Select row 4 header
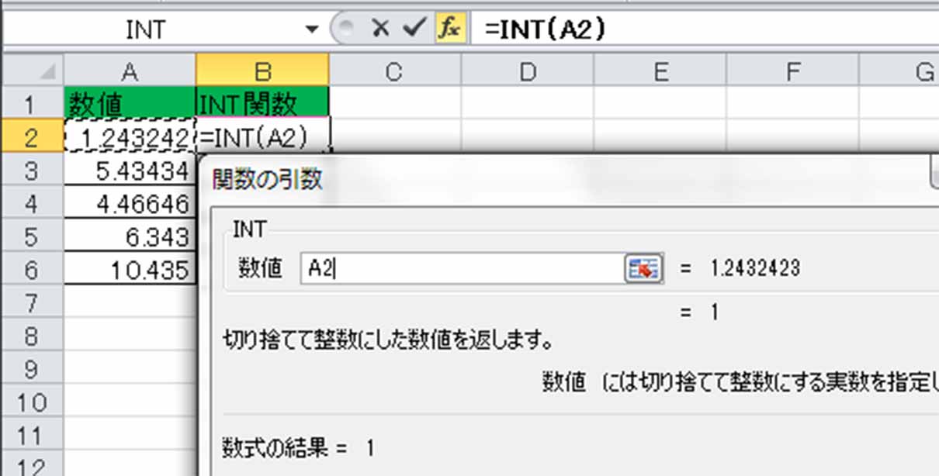This screenshot has height=476, width=939. (32, 202)
